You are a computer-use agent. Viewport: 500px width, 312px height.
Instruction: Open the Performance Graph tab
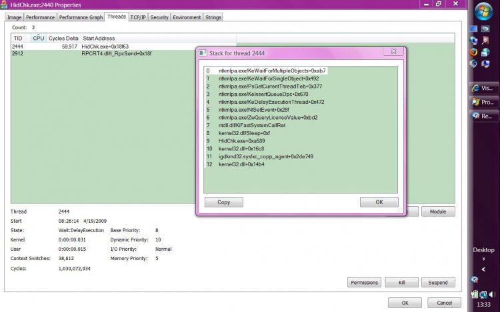(x=81, y=17)
